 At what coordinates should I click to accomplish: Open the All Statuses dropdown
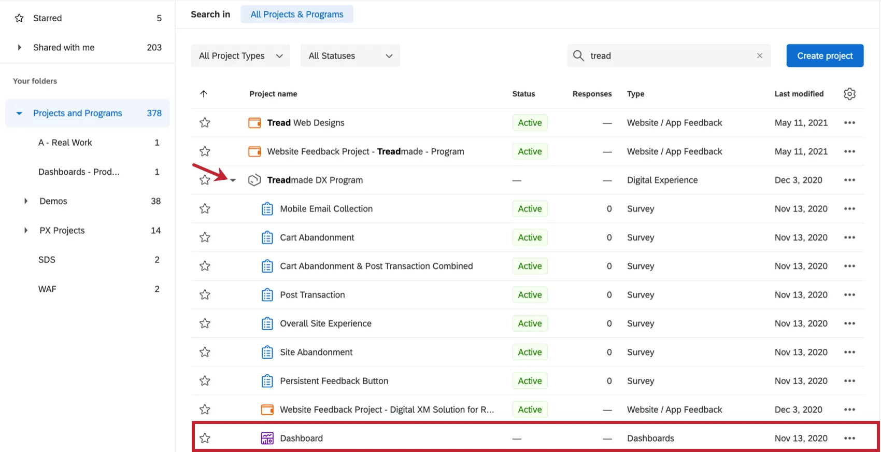click(350, 55)
